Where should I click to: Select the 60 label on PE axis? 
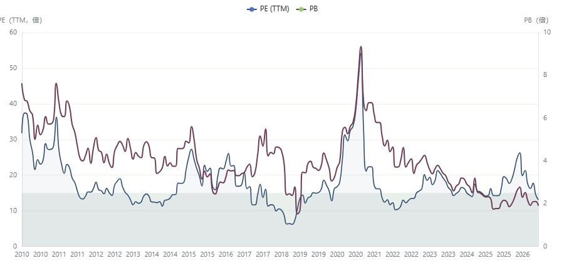[14, 33]
